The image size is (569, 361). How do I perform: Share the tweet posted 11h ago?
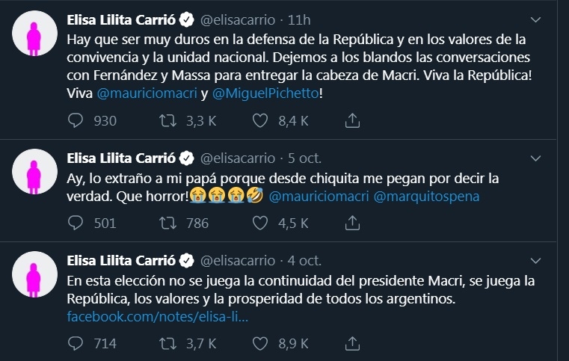[352, 120]
